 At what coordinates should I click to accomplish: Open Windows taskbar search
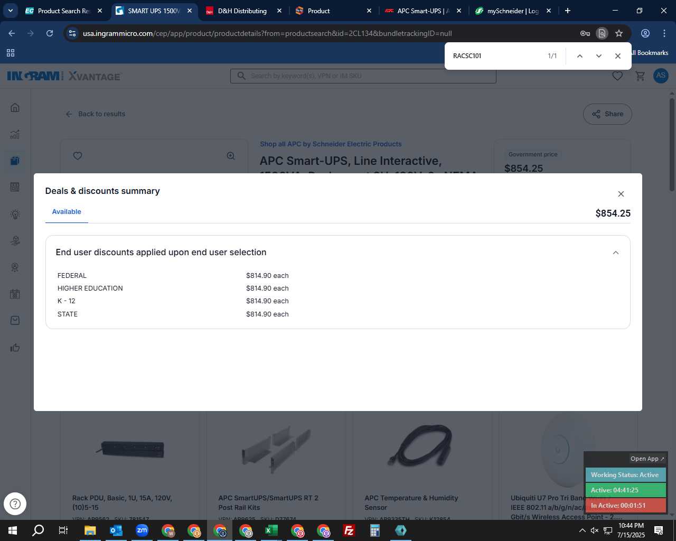pyautogui.click(x=38, y=530)
